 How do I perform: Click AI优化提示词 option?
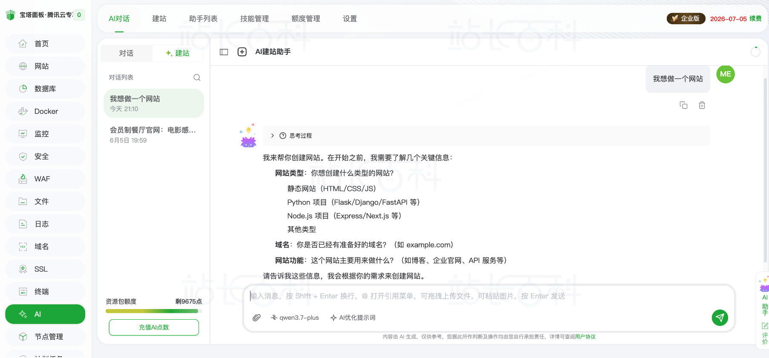click(353, 318)
